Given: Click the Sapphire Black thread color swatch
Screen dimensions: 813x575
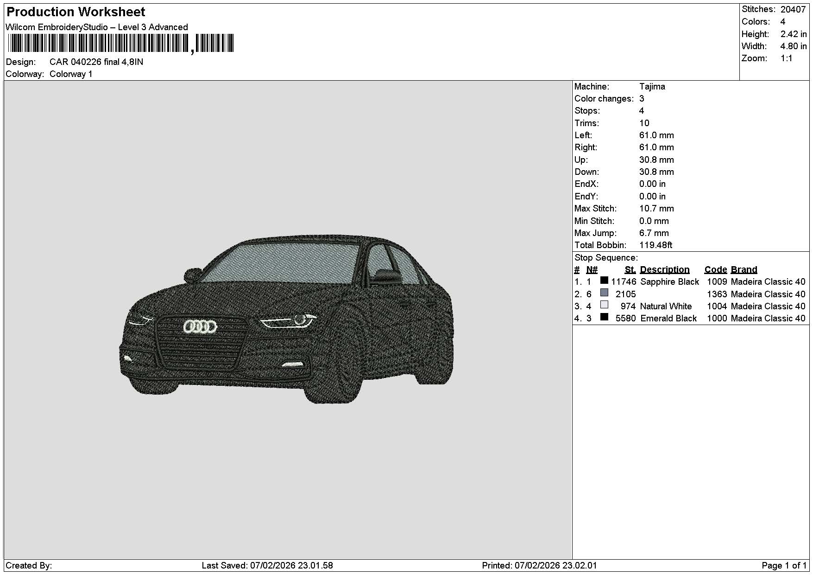Looking at the screenshot, I should [x=604, y=280].
